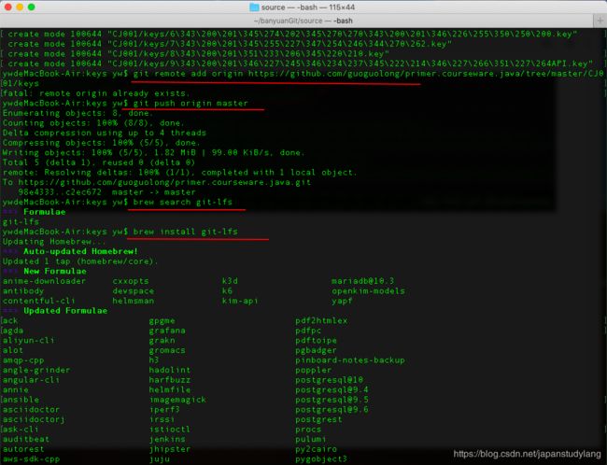Click the 'Updated Formulae' heading

pos(65,311)
